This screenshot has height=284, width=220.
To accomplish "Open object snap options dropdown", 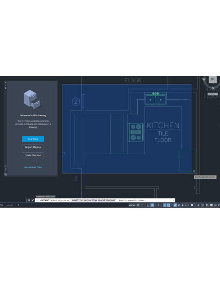I will 172,205.
